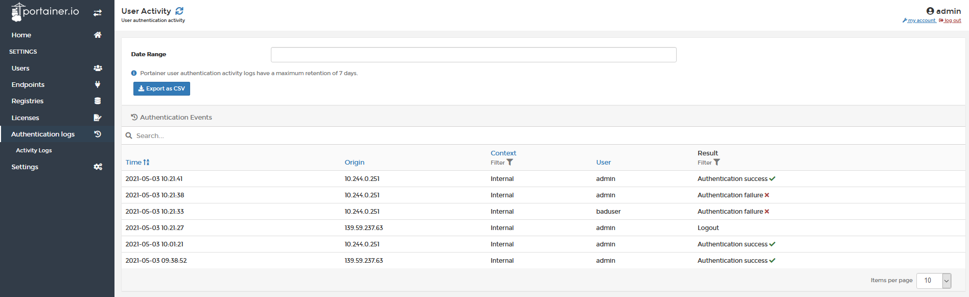Screen dimensions: 969x297
Task: Open Activity Logs in the sidebar
Action: coord(34,150)
